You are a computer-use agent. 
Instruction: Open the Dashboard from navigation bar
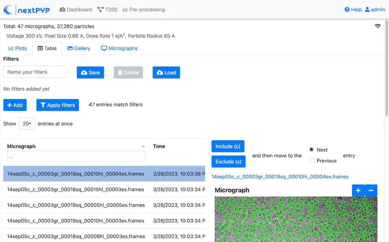pyautogui.click(x=76, y=9)
